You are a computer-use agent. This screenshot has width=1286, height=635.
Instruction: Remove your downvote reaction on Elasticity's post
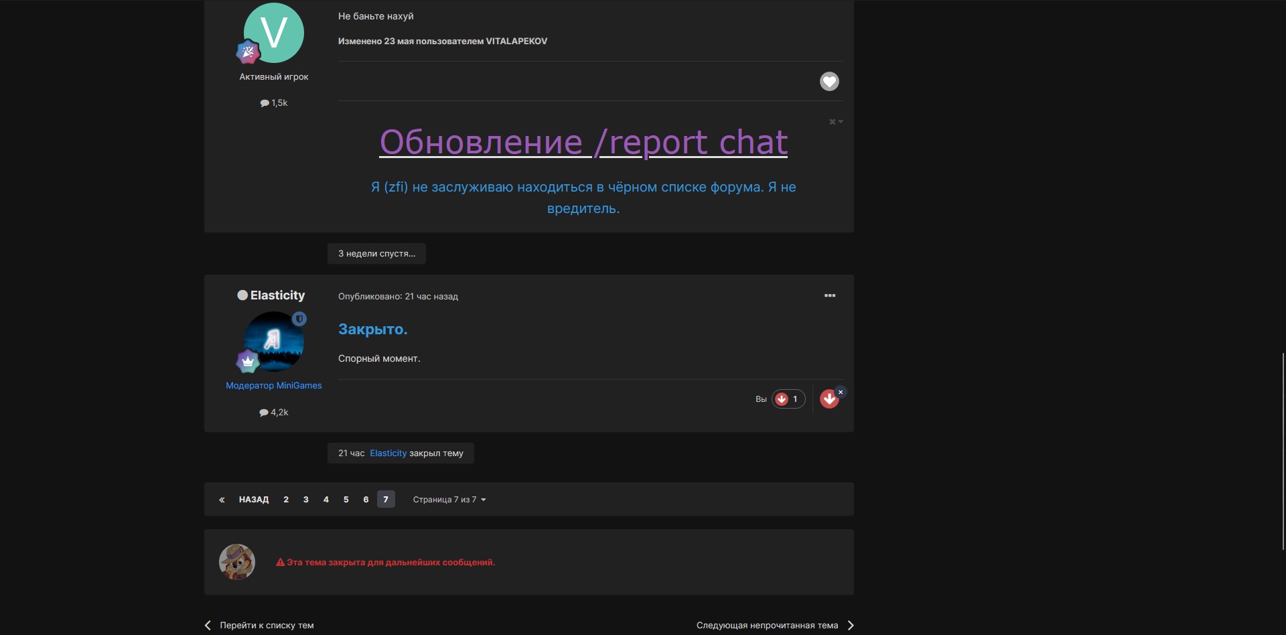pos(841,392)
